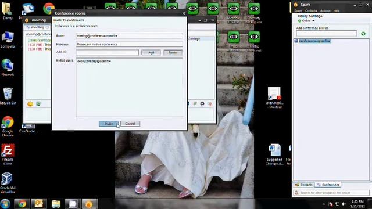Viewport: 372px width, 209px height.
Task: Click the Add button next to Add JID
Action: tap(151, 52)
